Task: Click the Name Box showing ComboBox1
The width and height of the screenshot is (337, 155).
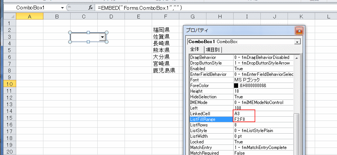Action: [x=30, y=8]
